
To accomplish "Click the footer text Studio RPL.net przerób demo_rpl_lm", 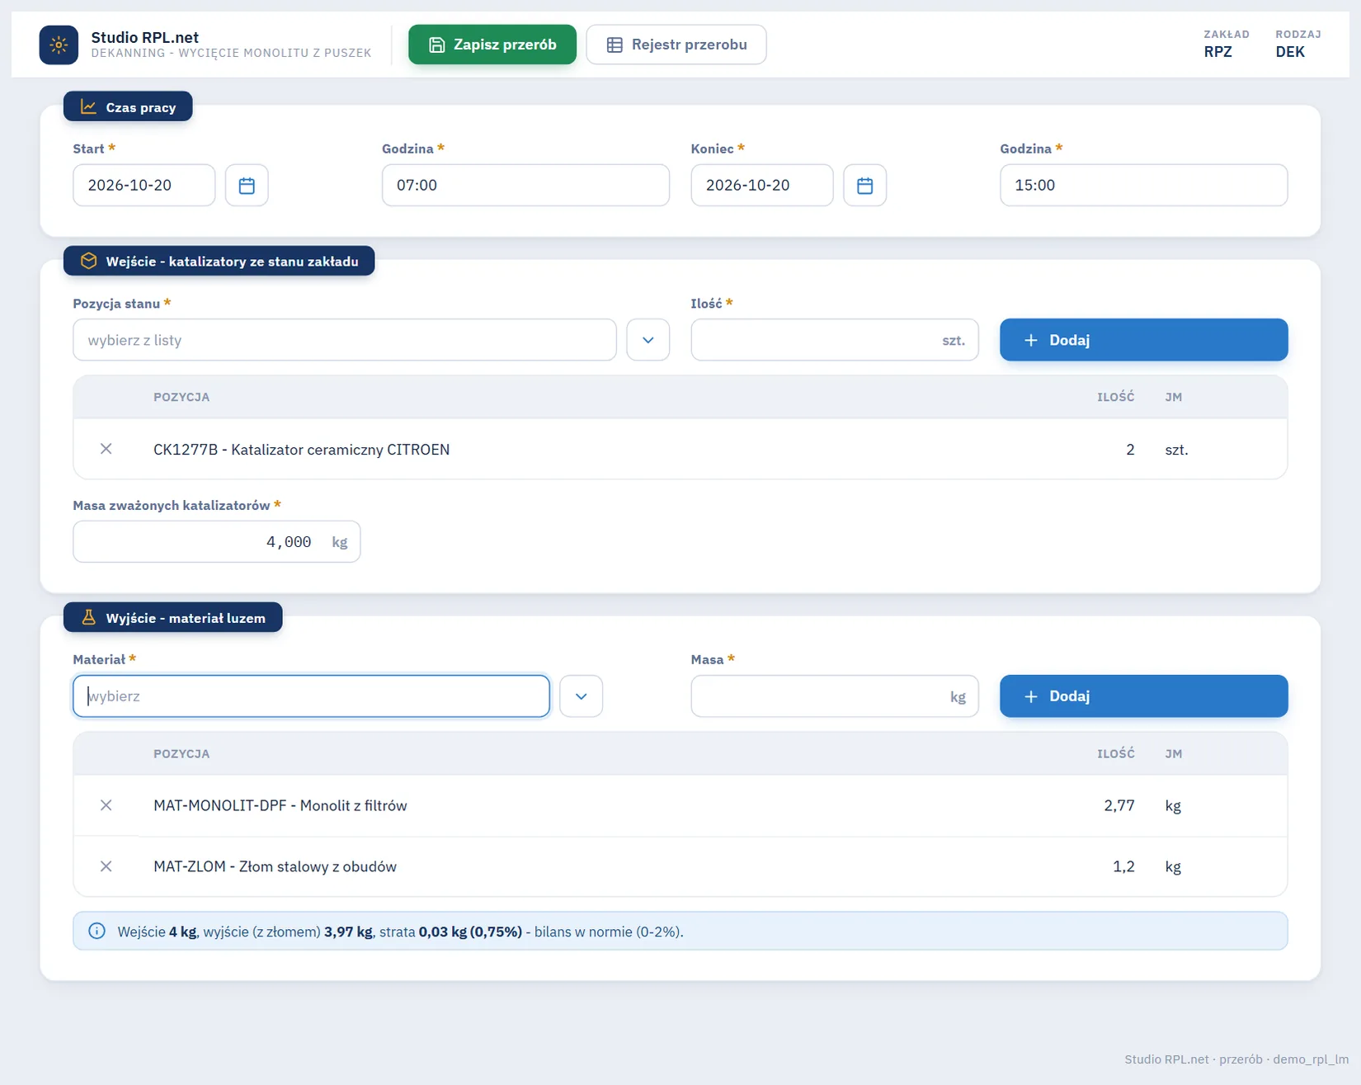I will (1236, 1059).
